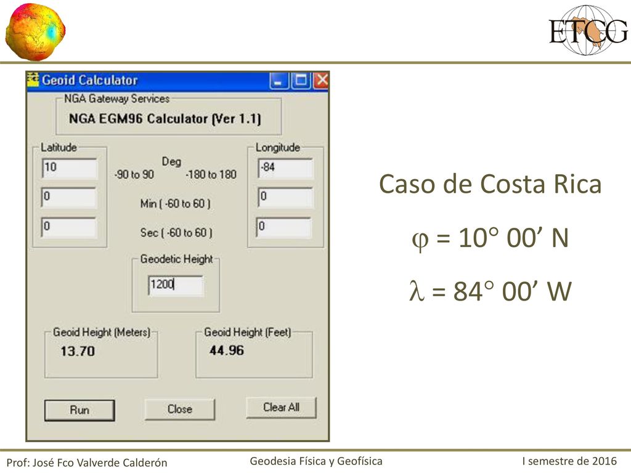Click 'Geodesia Física y Geofísica' footer text

coord(316,461)
